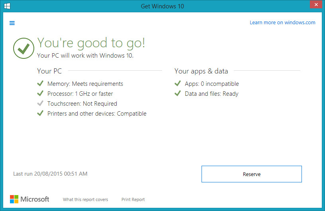Image resolution: width=325 pixels, height=211 pixels.
Task: Open What this report covers
Action: pyautogui.click(x=85, y=199)
